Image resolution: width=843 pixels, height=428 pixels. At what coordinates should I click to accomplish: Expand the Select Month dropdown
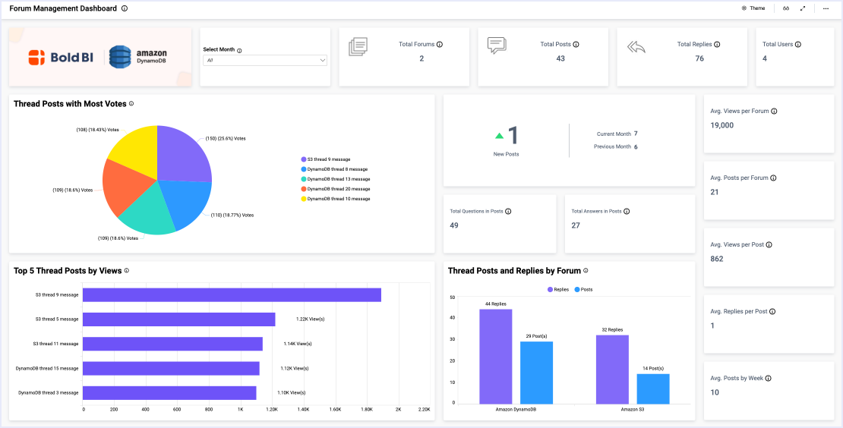[x=265, y=60]
